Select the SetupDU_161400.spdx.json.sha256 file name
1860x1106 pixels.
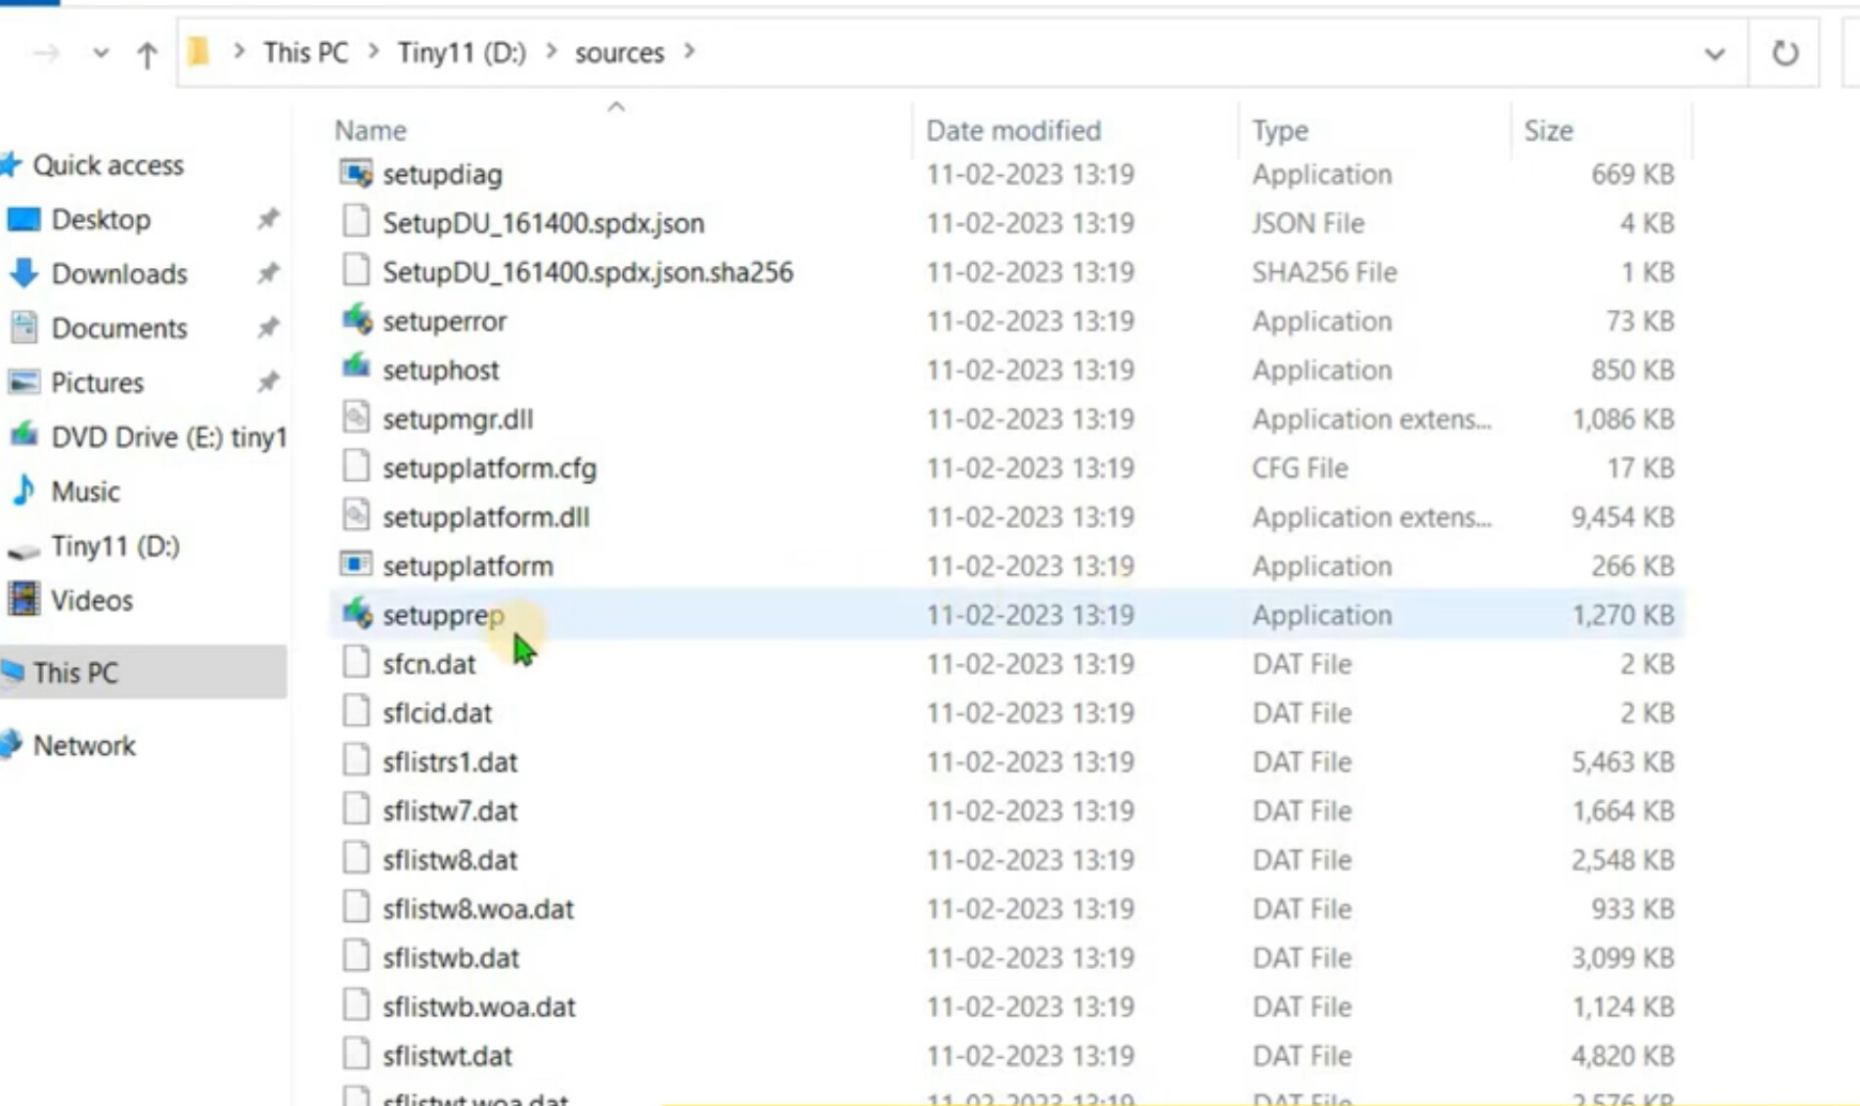pos(588,272)
